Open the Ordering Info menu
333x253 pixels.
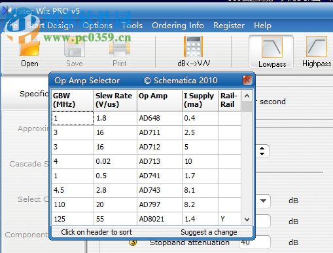178,26
